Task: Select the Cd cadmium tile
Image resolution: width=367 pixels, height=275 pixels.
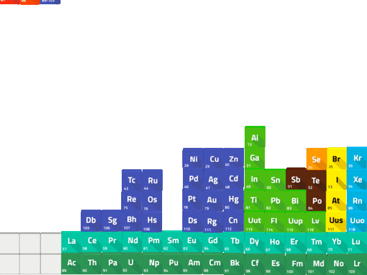Action: (x=234, y=179)
